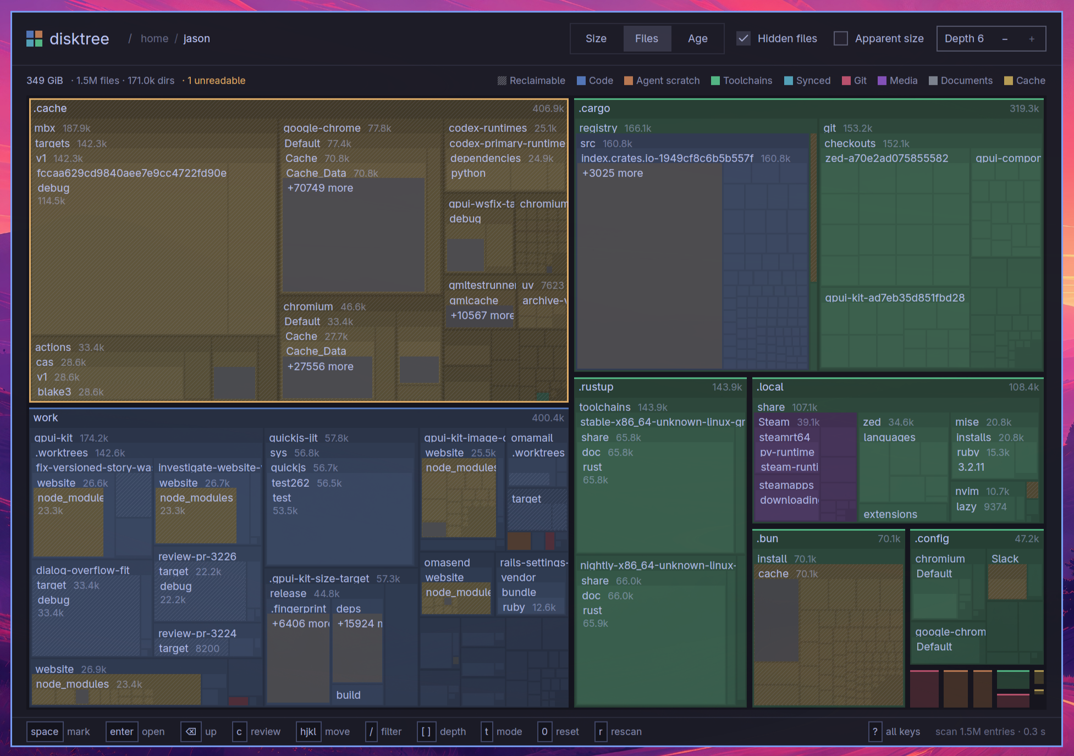Viewport: 1074px width, 756px height.
Task: Select the .rustup directory tile header
Action: [x=660, y=387]
